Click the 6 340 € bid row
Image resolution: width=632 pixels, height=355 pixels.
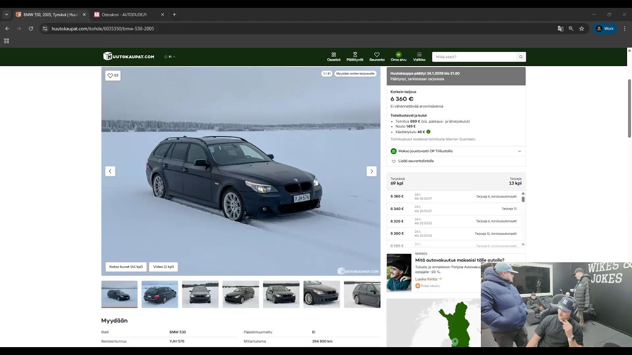point(454,209)
